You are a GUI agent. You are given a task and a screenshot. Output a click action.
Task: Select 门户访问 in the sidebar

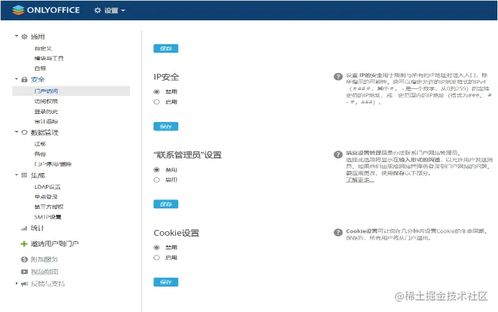[71, 91]
